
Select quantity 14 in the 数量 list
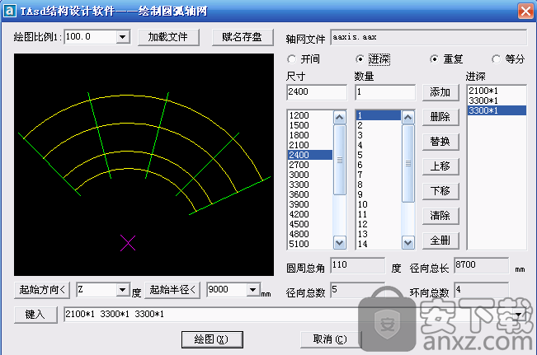coord(379,244)
